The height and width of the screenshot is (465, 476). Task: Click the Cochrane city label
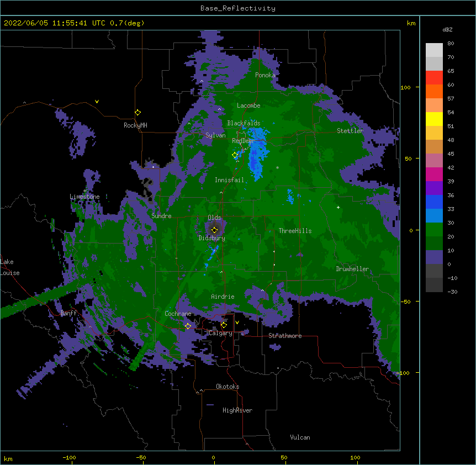[178, 314]
